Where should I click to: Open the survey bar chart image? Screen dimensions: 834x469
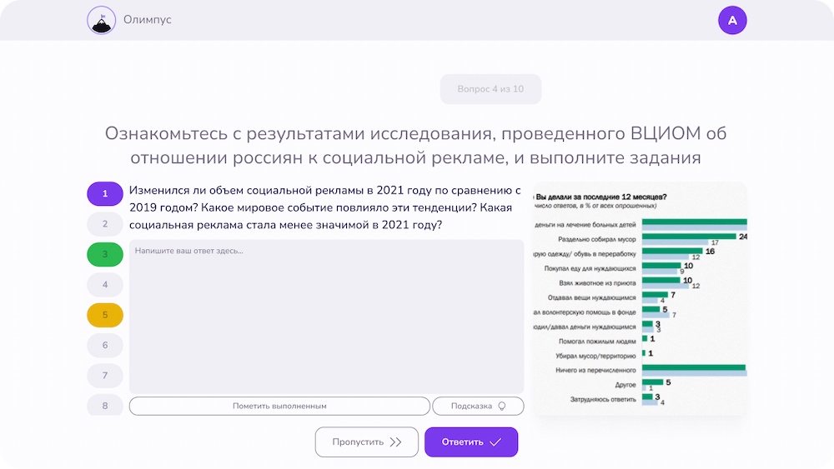pyautogui.click(x=640, y=299)
